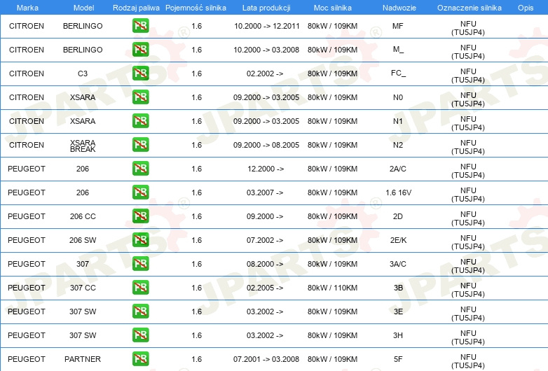This screenshot has height=371, width=548.
Task: Click the MF body code cell
Action: point(398,26)
